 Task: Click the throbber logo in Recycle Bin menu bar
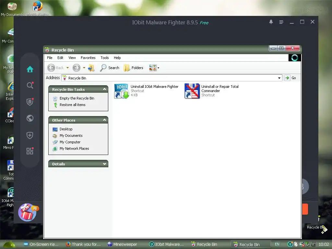pos(294,58)
